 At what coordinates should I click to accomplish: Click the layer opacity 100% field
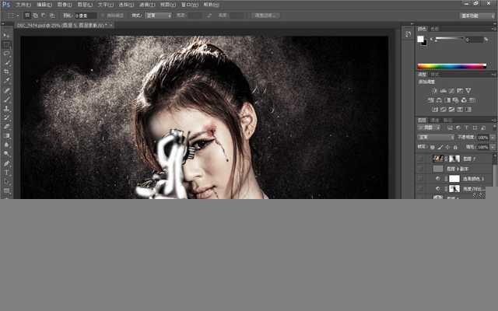[482, 138]
